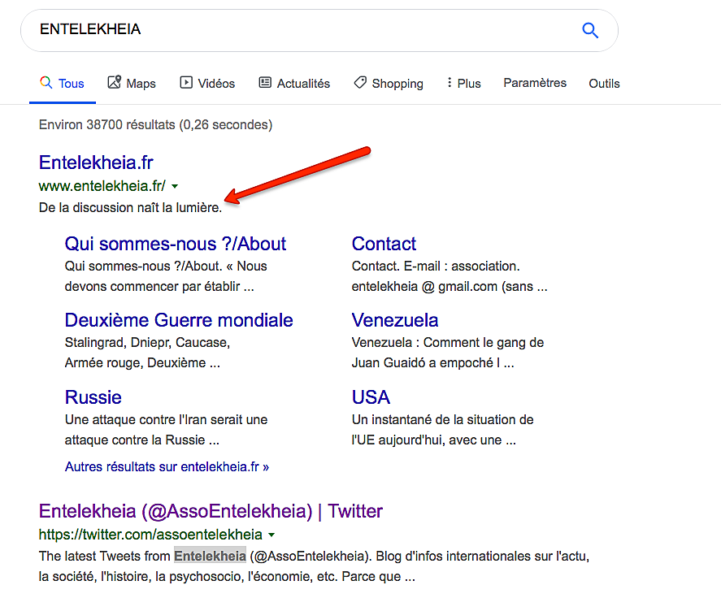Click the snippet "The latest Tweets from Entelekheia"
Image resolution: width=721 pixels, height=598 pixels.
tap(142, 557)
